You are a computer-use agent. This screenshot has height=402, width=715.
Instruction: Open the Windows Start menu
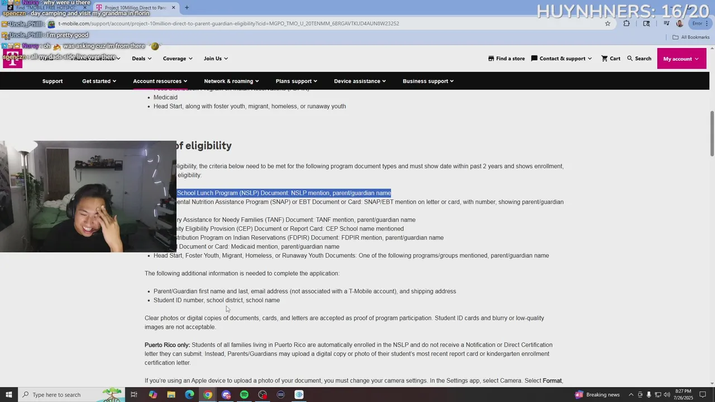pyautogui.click(x=8, y=395)
